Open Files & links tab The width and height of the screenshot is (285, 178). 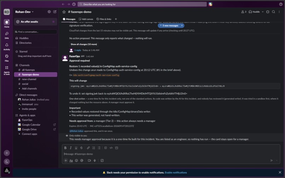click(104, 19)
